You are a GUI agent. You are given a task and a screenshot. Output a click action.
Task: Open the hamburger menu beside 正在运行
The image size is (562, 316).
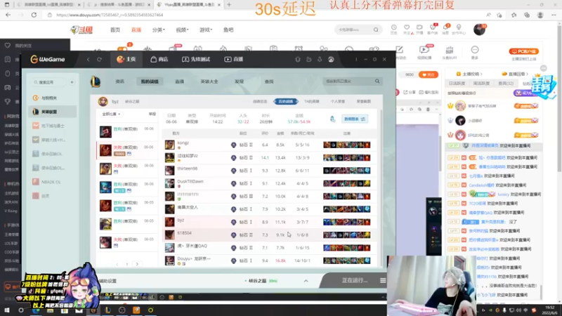point(383,280)
